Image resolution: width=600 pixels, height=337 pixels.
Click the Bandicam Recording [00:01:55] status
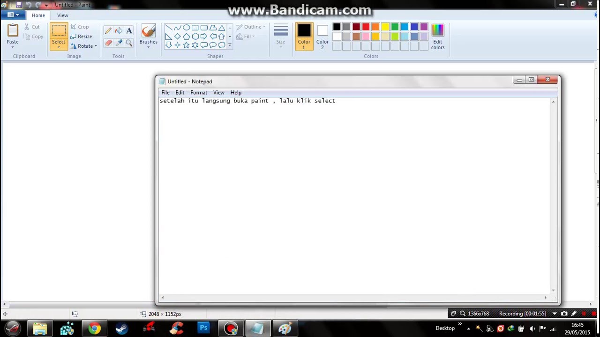click(523, 314)
